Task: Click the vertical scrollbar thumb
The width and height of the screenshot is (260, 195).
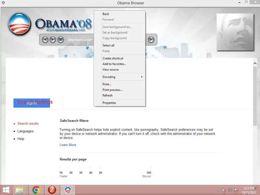Action: tap(255, 96)
